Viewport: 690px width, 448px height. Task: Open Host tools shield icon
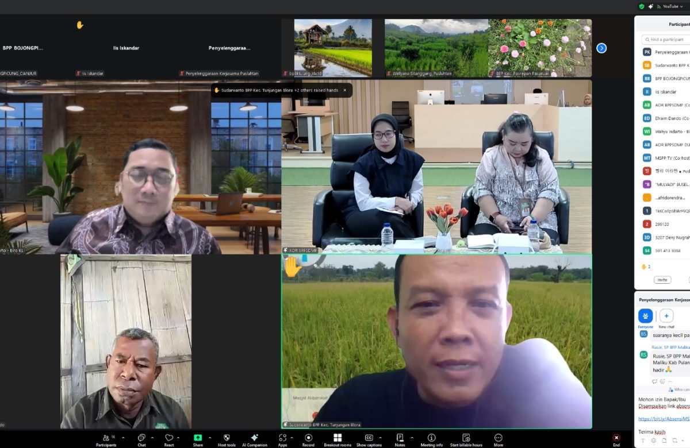(227, 438)
